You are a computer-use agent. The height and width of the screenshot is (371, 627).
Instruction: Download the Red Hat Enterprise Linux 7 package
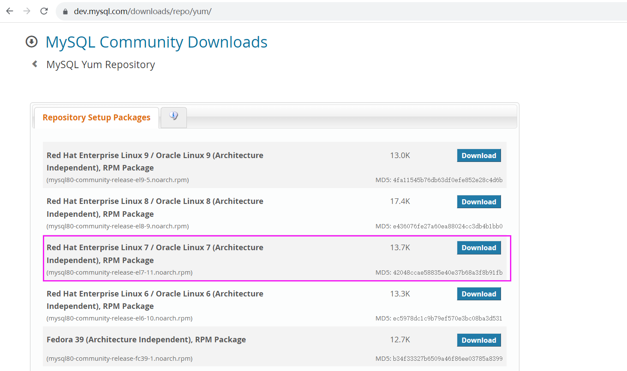(479, 248)
